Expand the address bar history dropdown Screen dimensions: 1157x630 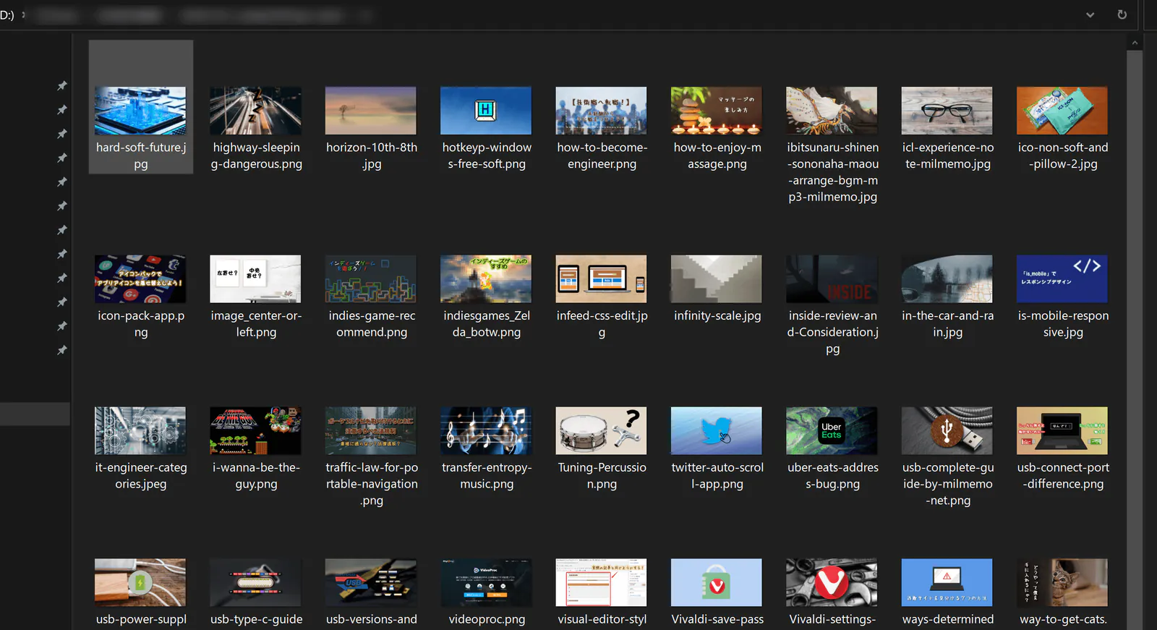(x=1090, y=14)
